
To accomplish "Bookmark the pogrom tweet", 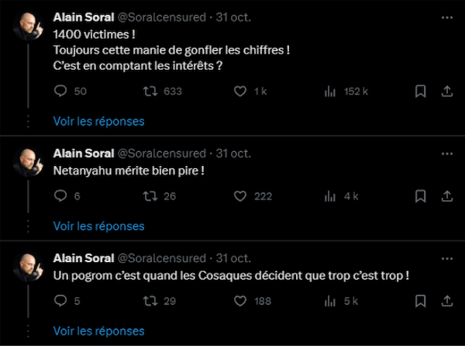I will (x=420, y=301).
